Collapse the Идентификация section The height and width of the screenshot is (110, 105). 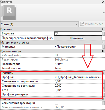(x=103, y=51)
